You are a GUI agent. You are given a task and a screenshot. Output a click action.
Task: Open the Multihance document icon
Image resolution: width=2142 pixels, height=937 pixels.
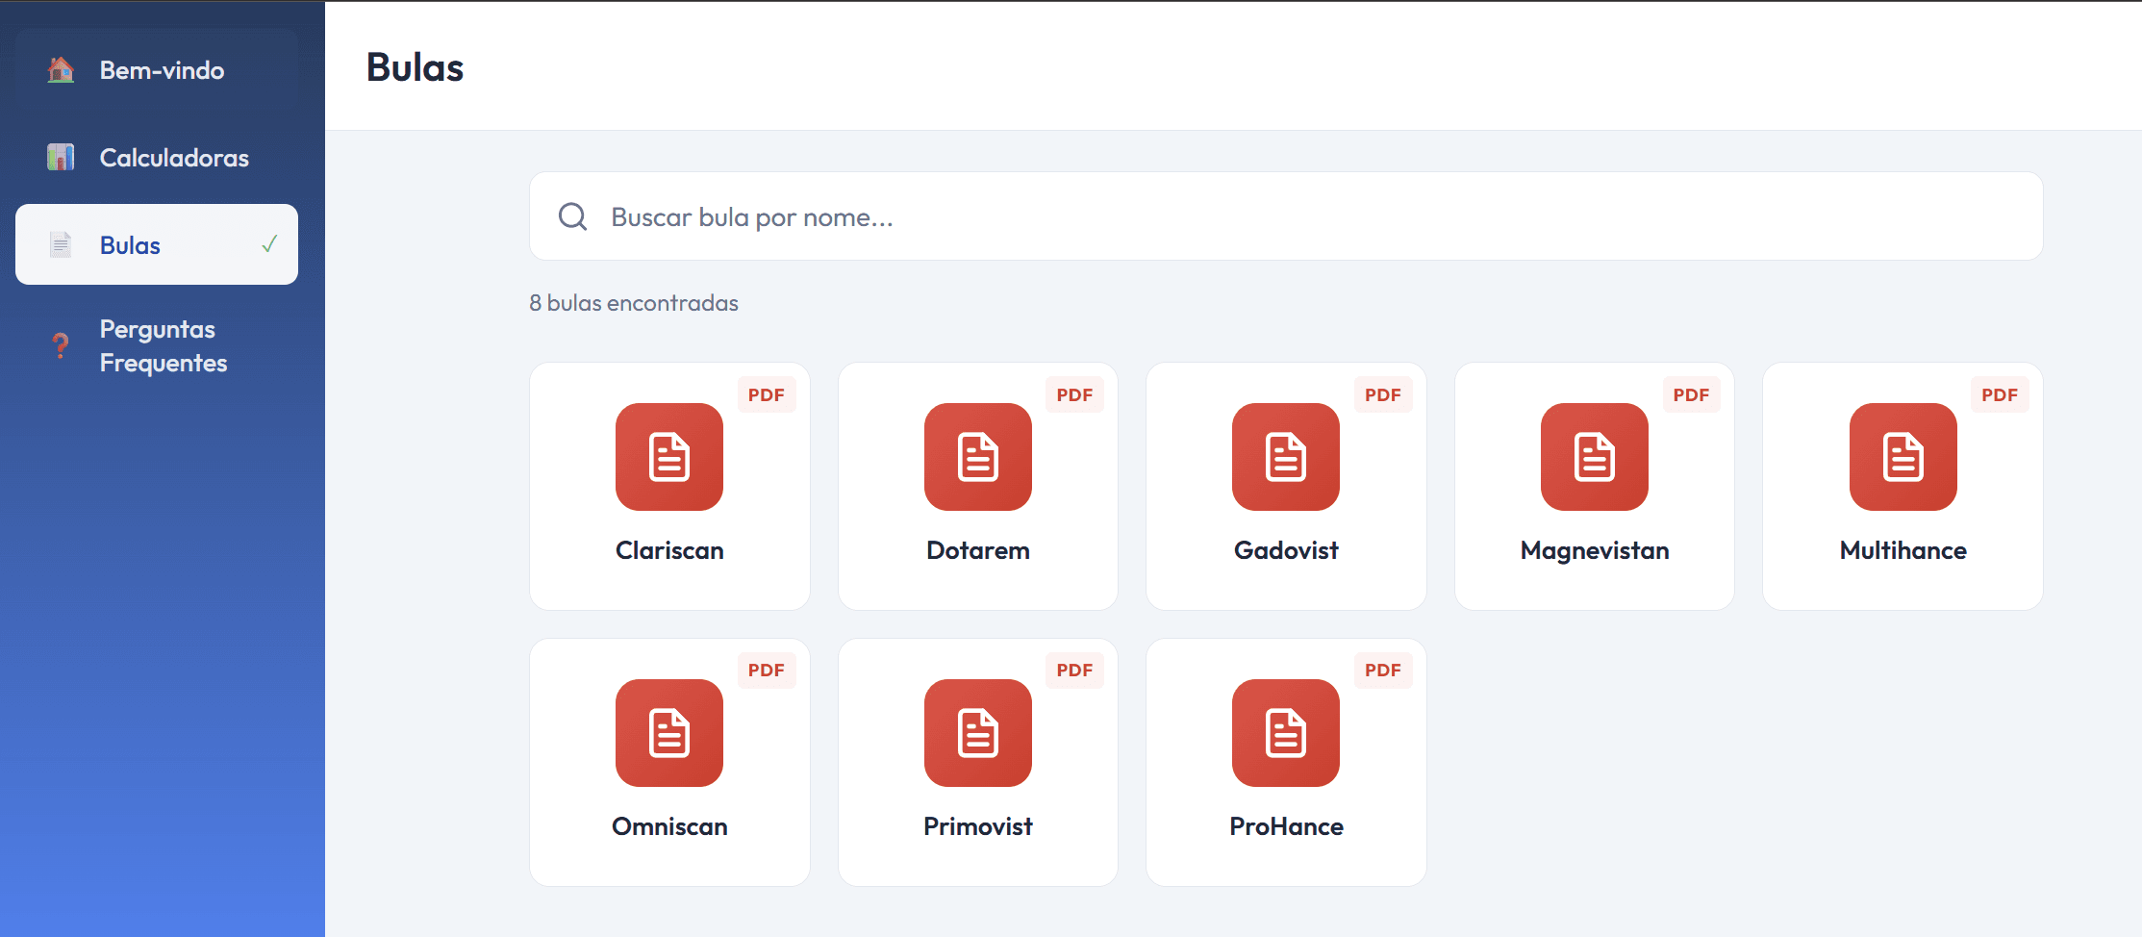[1903, 457]
